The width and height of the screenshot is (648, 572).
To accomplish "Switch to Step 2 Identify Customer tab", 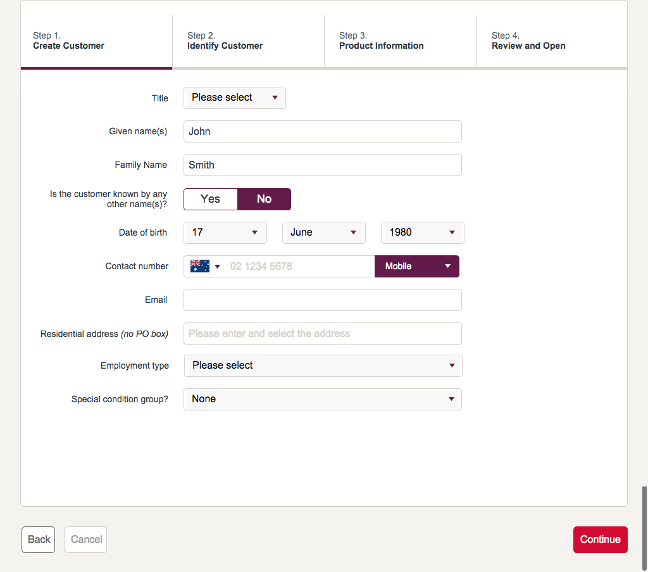I will point(248,41).
